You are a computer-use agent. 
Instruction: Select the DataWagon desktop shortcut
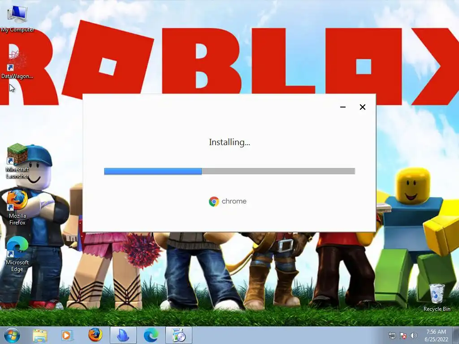[17, 64]
